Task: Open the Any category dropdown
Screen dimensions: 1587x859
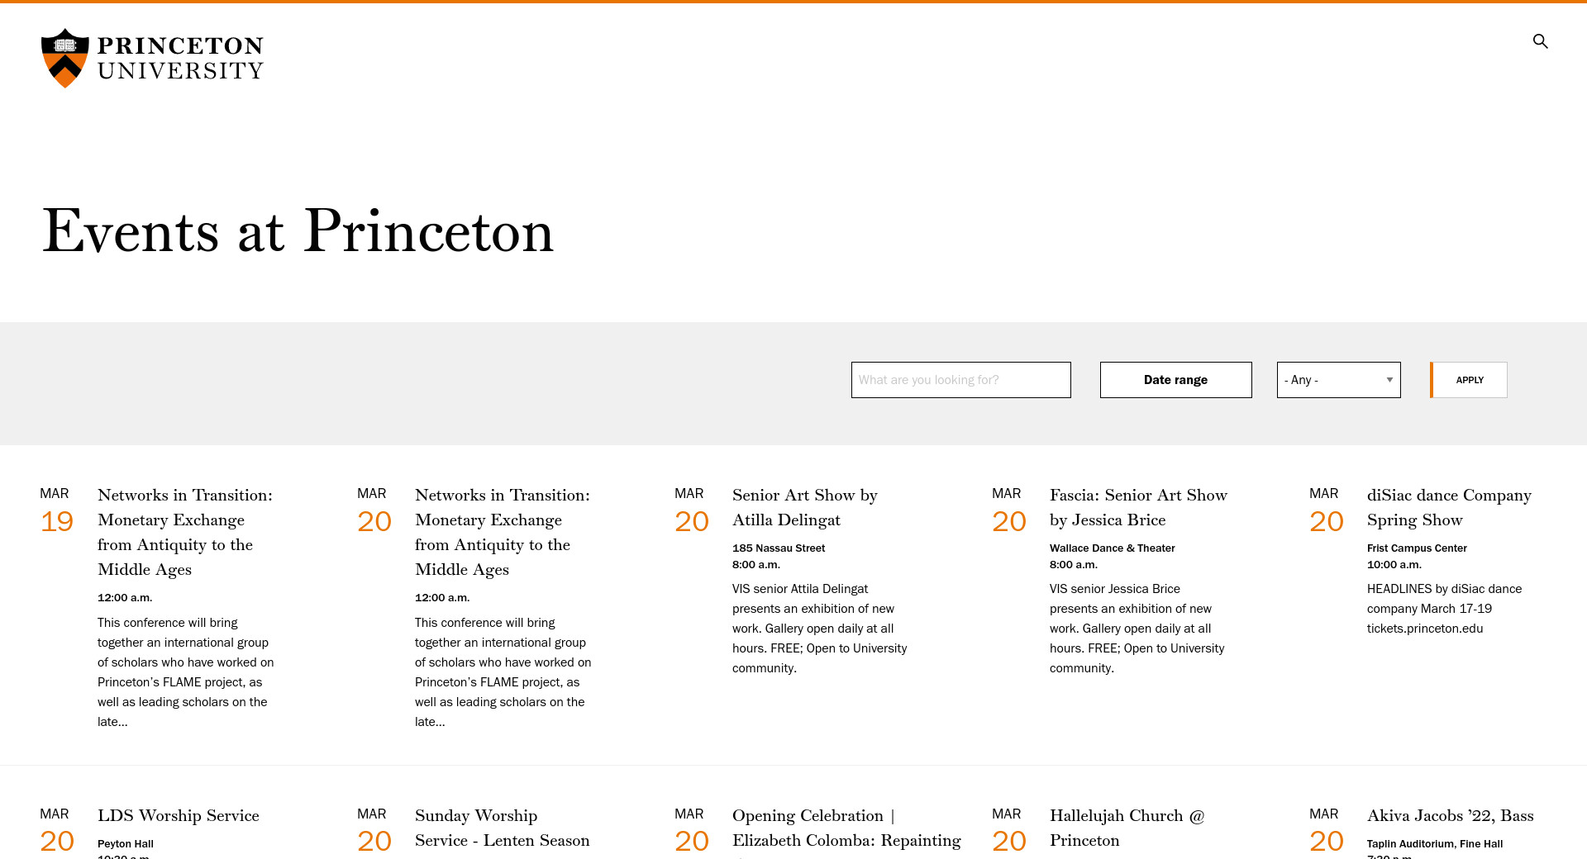Action: [x=1338, y=380]
